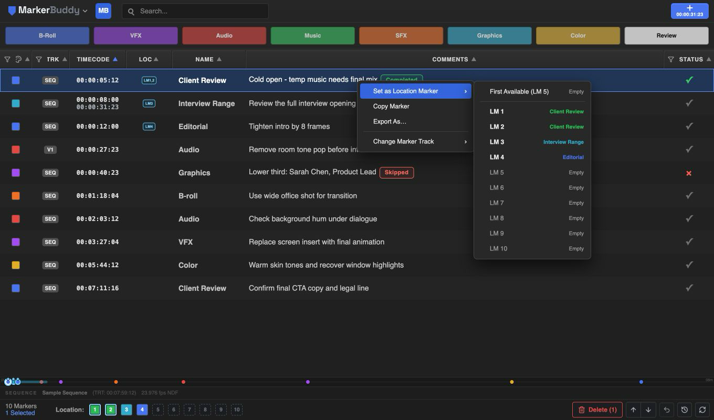Click the LM3 badge on Interview Range row
Viewport: 714px width, 420px height.
[x=149, y=103]
